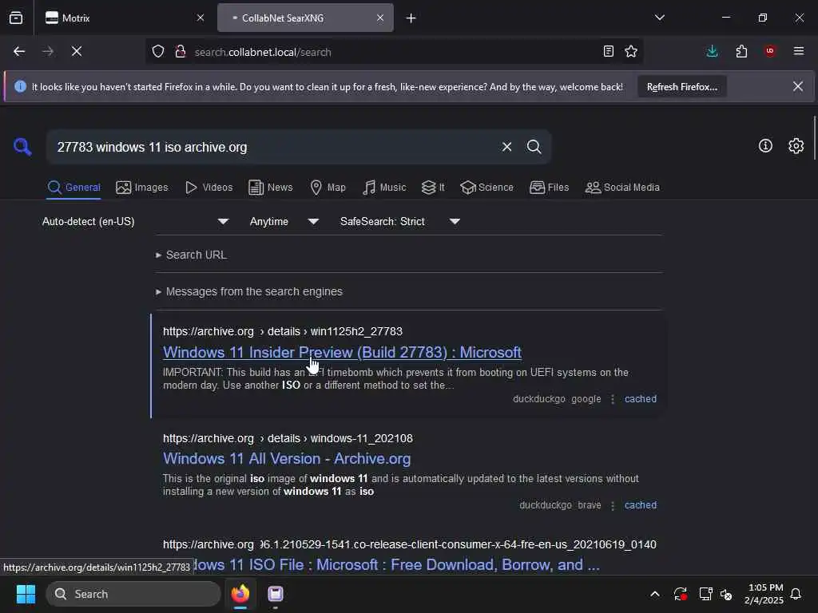The height and width of the screenshot is (613, 818).
Task: Open Windows 11 Insider Preview Build 27783 result
Action: (342, 352)
